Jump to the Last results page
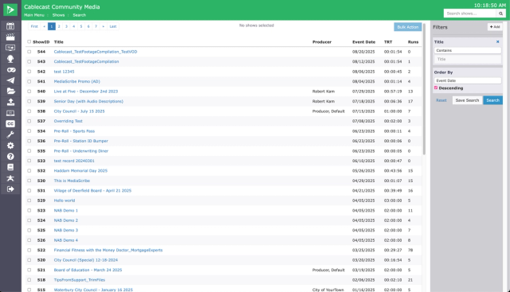 (x=113, y=26)
